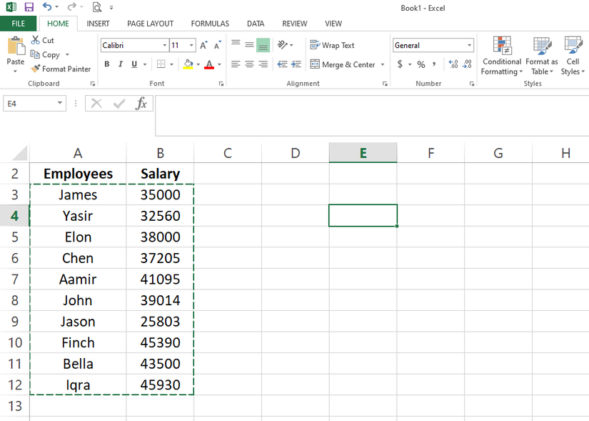Expand the General number format dropdown

pos(469,46)
